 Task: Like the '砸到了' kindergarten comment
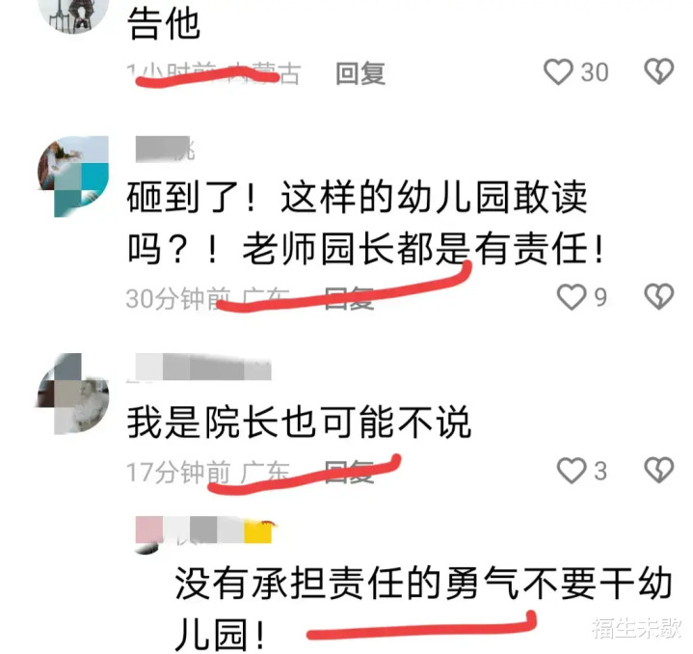(572, 296)
